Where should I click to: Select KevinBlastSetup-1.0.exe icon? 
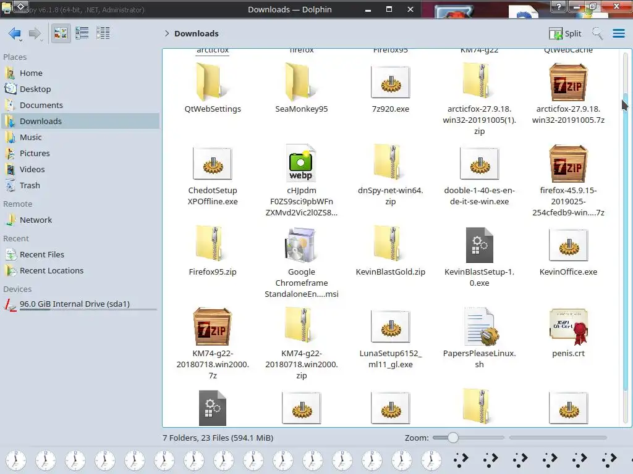click(479, 244)
